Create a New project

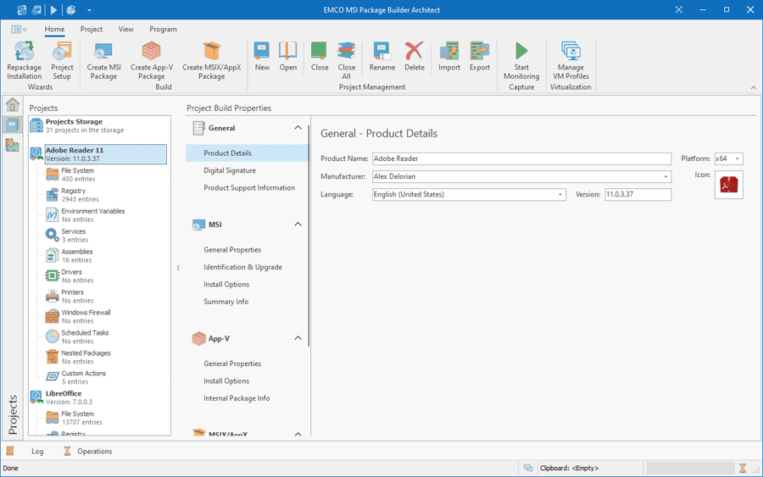262,57
